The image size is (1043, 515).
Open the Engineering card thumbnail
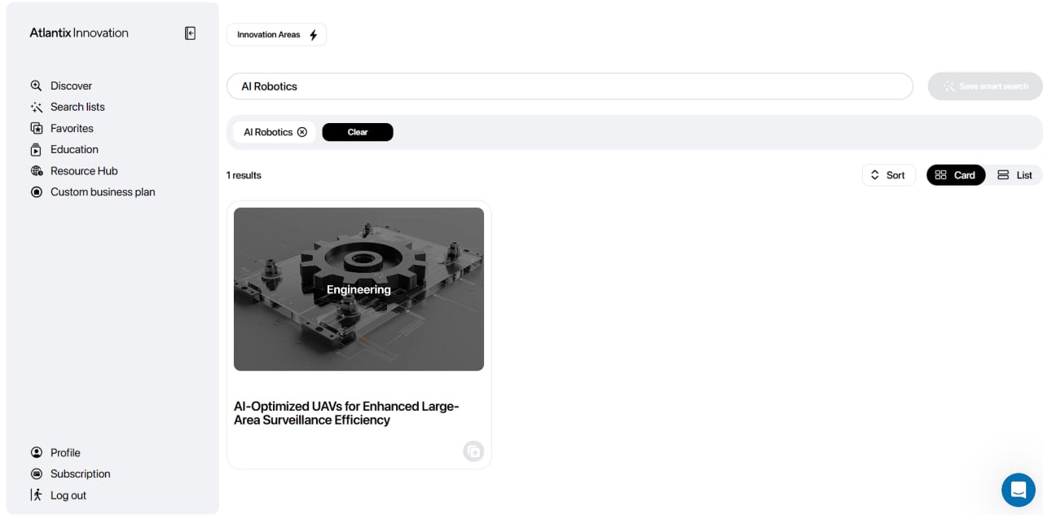(x=359, y=289)
